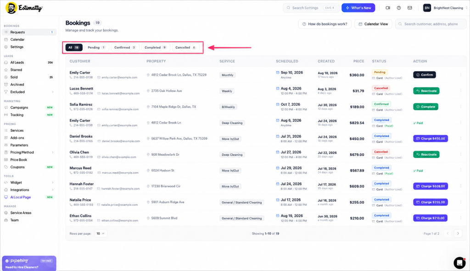Select the Cancelled bookings tab

coord(185,47)
